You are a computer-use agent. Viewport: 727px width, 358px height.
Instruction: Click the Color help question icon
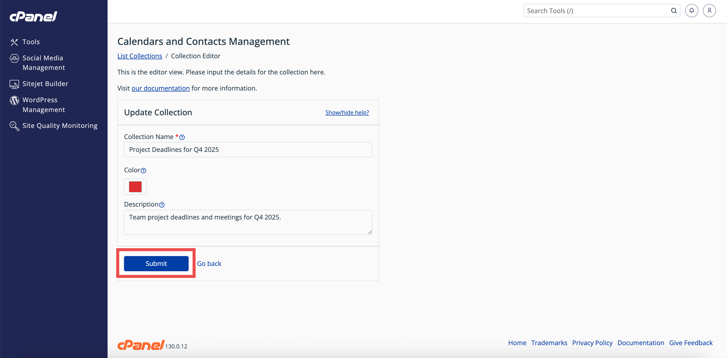coord(143,171)
